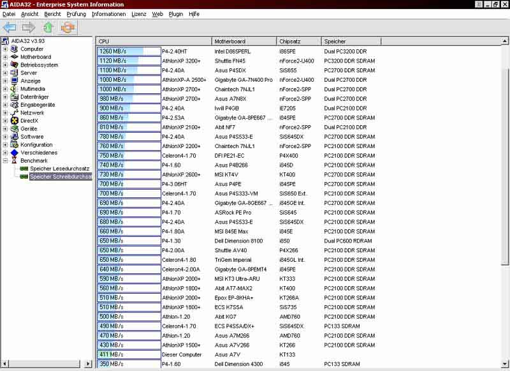Image resolution: width=510 pixels, height=371 pixels.
Task: Click the Betriebssystem tree icon
Action: click(x=14, y=64)
